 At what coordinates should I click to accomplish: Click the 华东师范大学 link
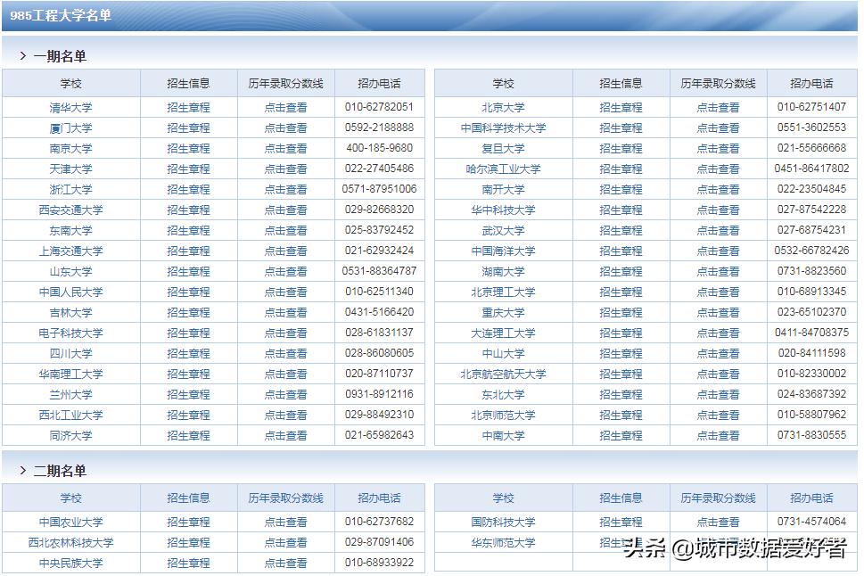[504, 542]
